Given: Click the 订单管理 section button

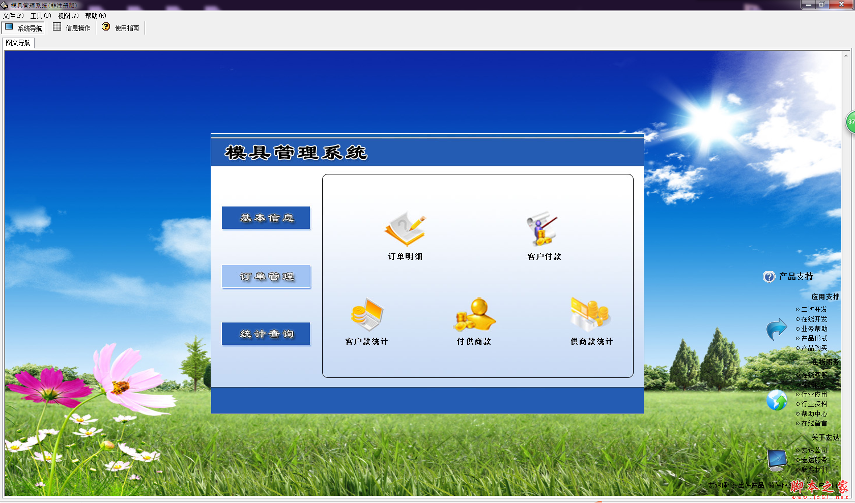Looking at the screenshot, I should pyautogui.click(x=266, y=277).
